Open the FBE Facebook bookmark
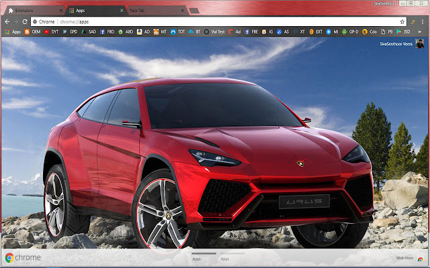 251,31
